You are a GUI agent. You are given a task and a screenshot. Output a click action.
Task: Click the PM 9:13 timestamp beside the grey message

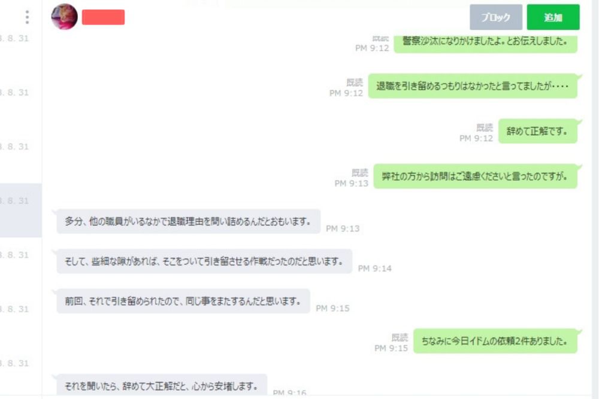343,229
